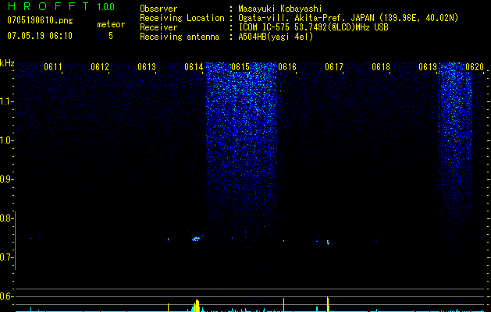The height and width of the screenshot is (312, 491).
Task: Click the 0615 time marker
Action: pos(240,67)
